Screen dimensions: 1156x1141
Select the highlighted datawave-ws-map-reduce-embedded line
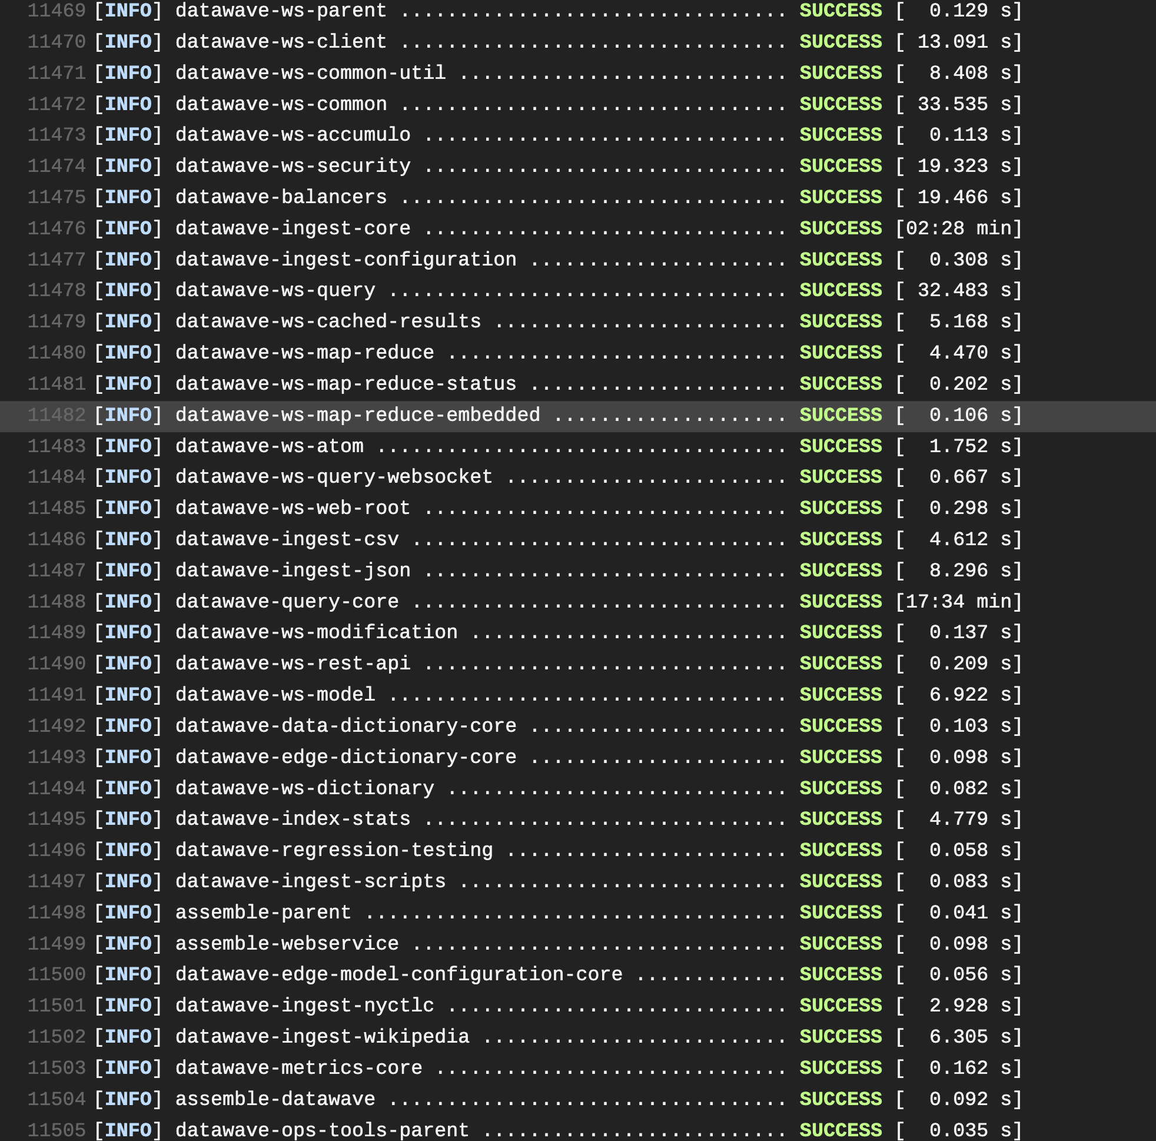[357, 414]
